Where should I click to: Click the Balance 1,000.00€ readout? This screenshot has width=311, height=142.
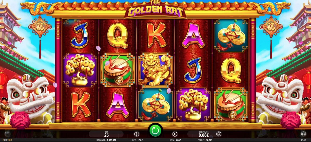click(x=105, y=140)
